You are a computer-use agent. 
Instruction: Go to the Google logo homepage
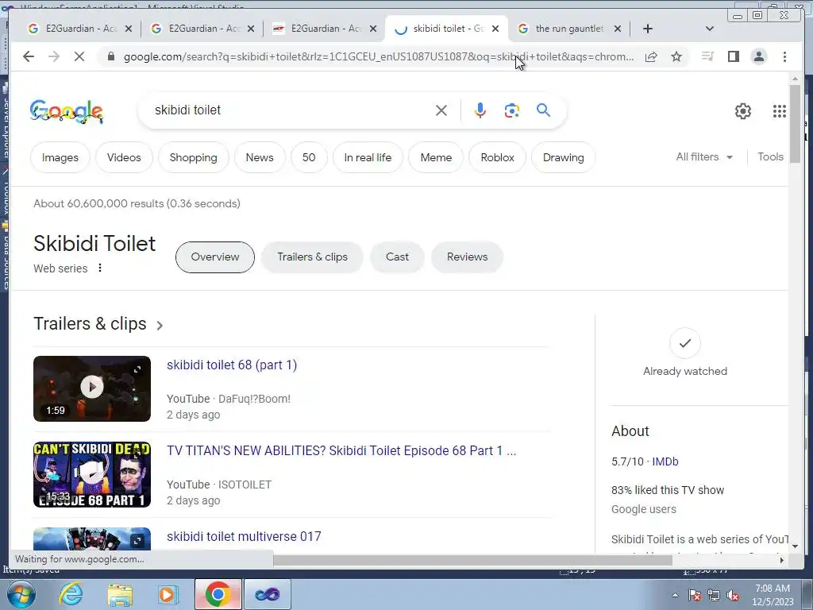point(67,111)
